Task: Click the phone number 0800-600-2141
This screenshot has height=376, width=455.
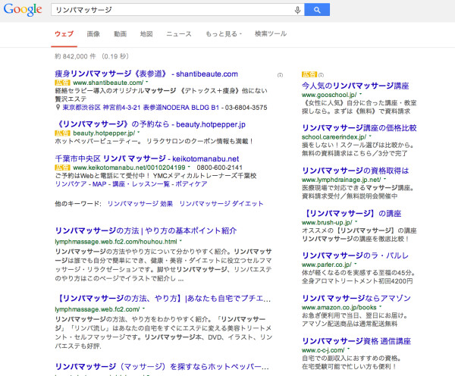Action: click(x=219, y=168)
